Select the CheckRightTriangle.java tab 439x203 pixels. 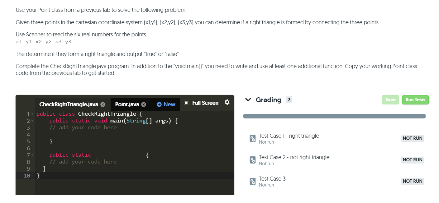(x=69, y=104)
